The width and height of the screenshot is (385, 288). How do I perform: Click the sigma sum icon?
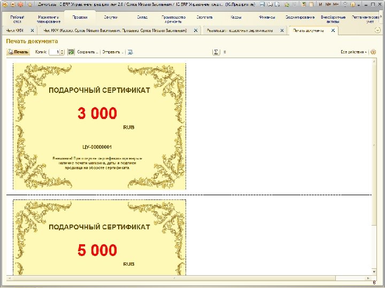[216, 52]
